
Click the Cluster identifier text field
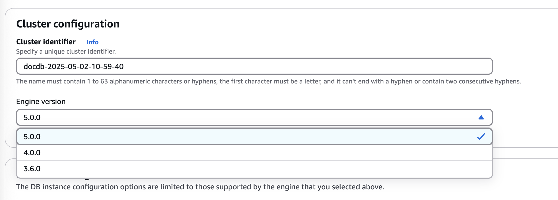pyautogui.click(x=254, y=66)
